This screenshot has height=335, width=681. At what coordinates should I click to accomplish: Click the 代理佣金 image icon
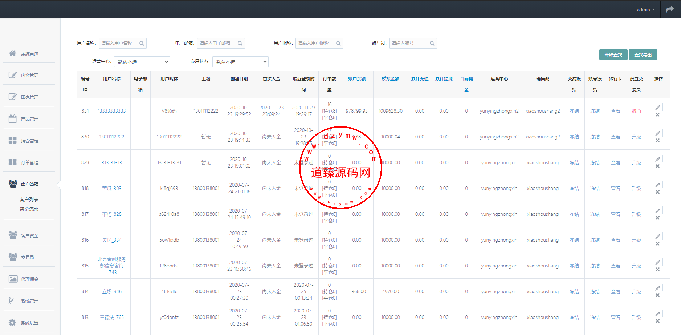[13, 279]
